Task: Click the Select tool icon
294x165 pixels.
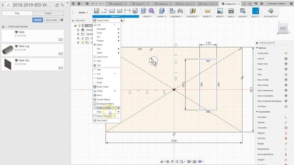Action: [255, 11]
